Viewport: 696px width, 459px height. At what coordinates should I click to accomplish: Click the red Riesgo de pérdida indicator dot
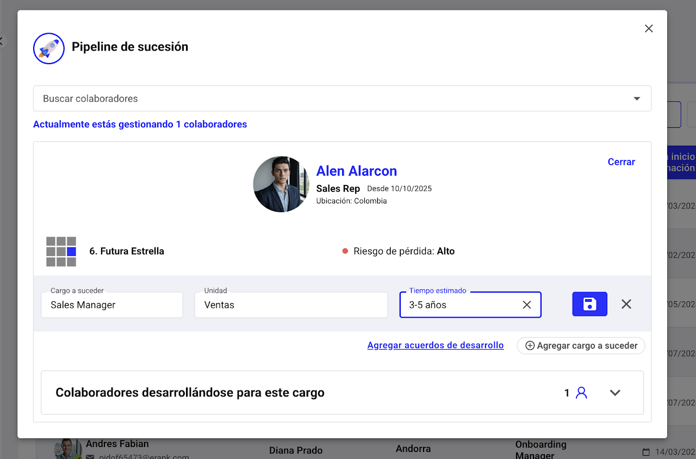coord(345,251)
